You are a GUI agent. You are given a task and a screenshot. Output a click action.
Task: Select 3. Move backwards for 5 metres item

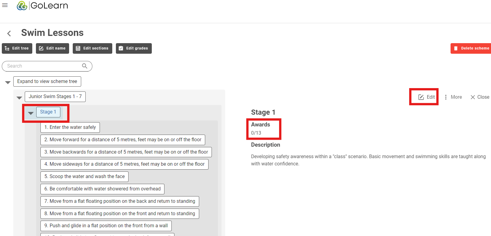click(126, 152)
